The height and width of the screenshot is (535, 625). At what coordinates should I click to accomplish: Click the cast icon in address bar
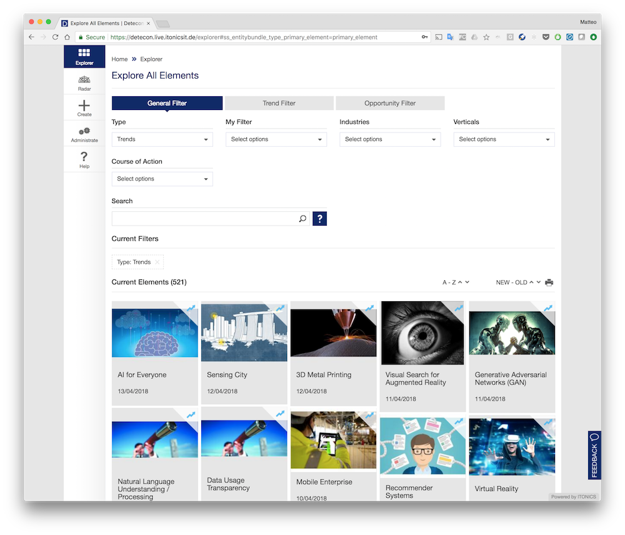point(439,37)
